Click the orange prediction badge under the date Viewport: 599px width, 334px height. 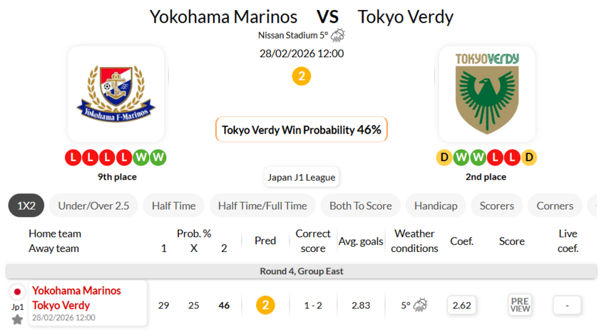(x=301, y=76)
